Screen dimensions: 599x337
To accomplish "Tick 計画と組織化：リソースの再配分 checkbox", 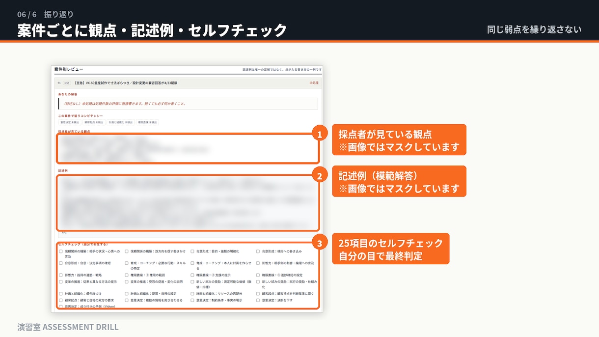I will click(x=192, y=294).
